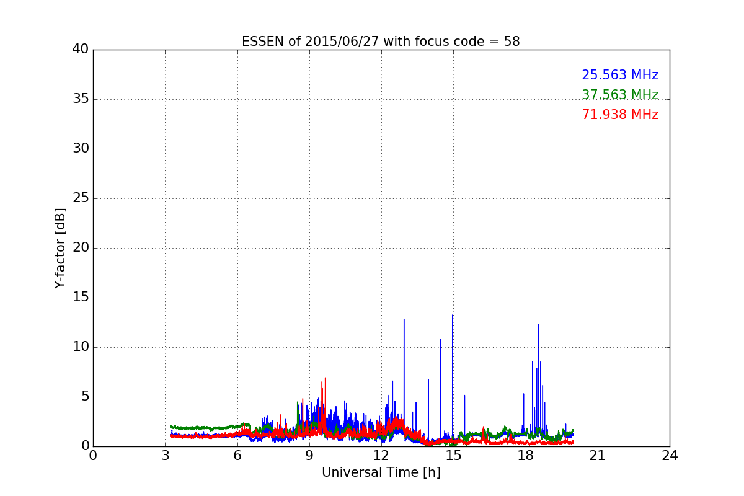Click the Universal Time [h] axis label
Screen dimensions: 744x496
point(381,472)
